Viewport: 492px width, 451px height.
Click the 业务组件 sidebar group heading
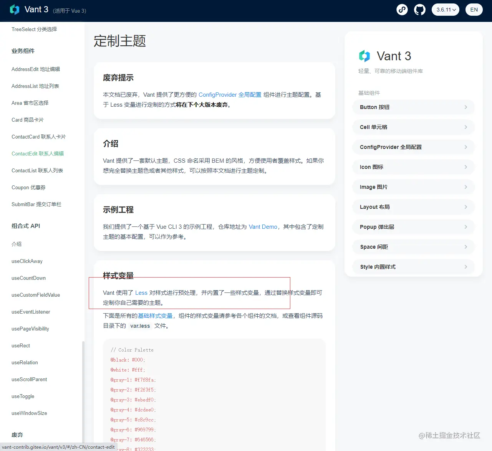pos(23,51)
